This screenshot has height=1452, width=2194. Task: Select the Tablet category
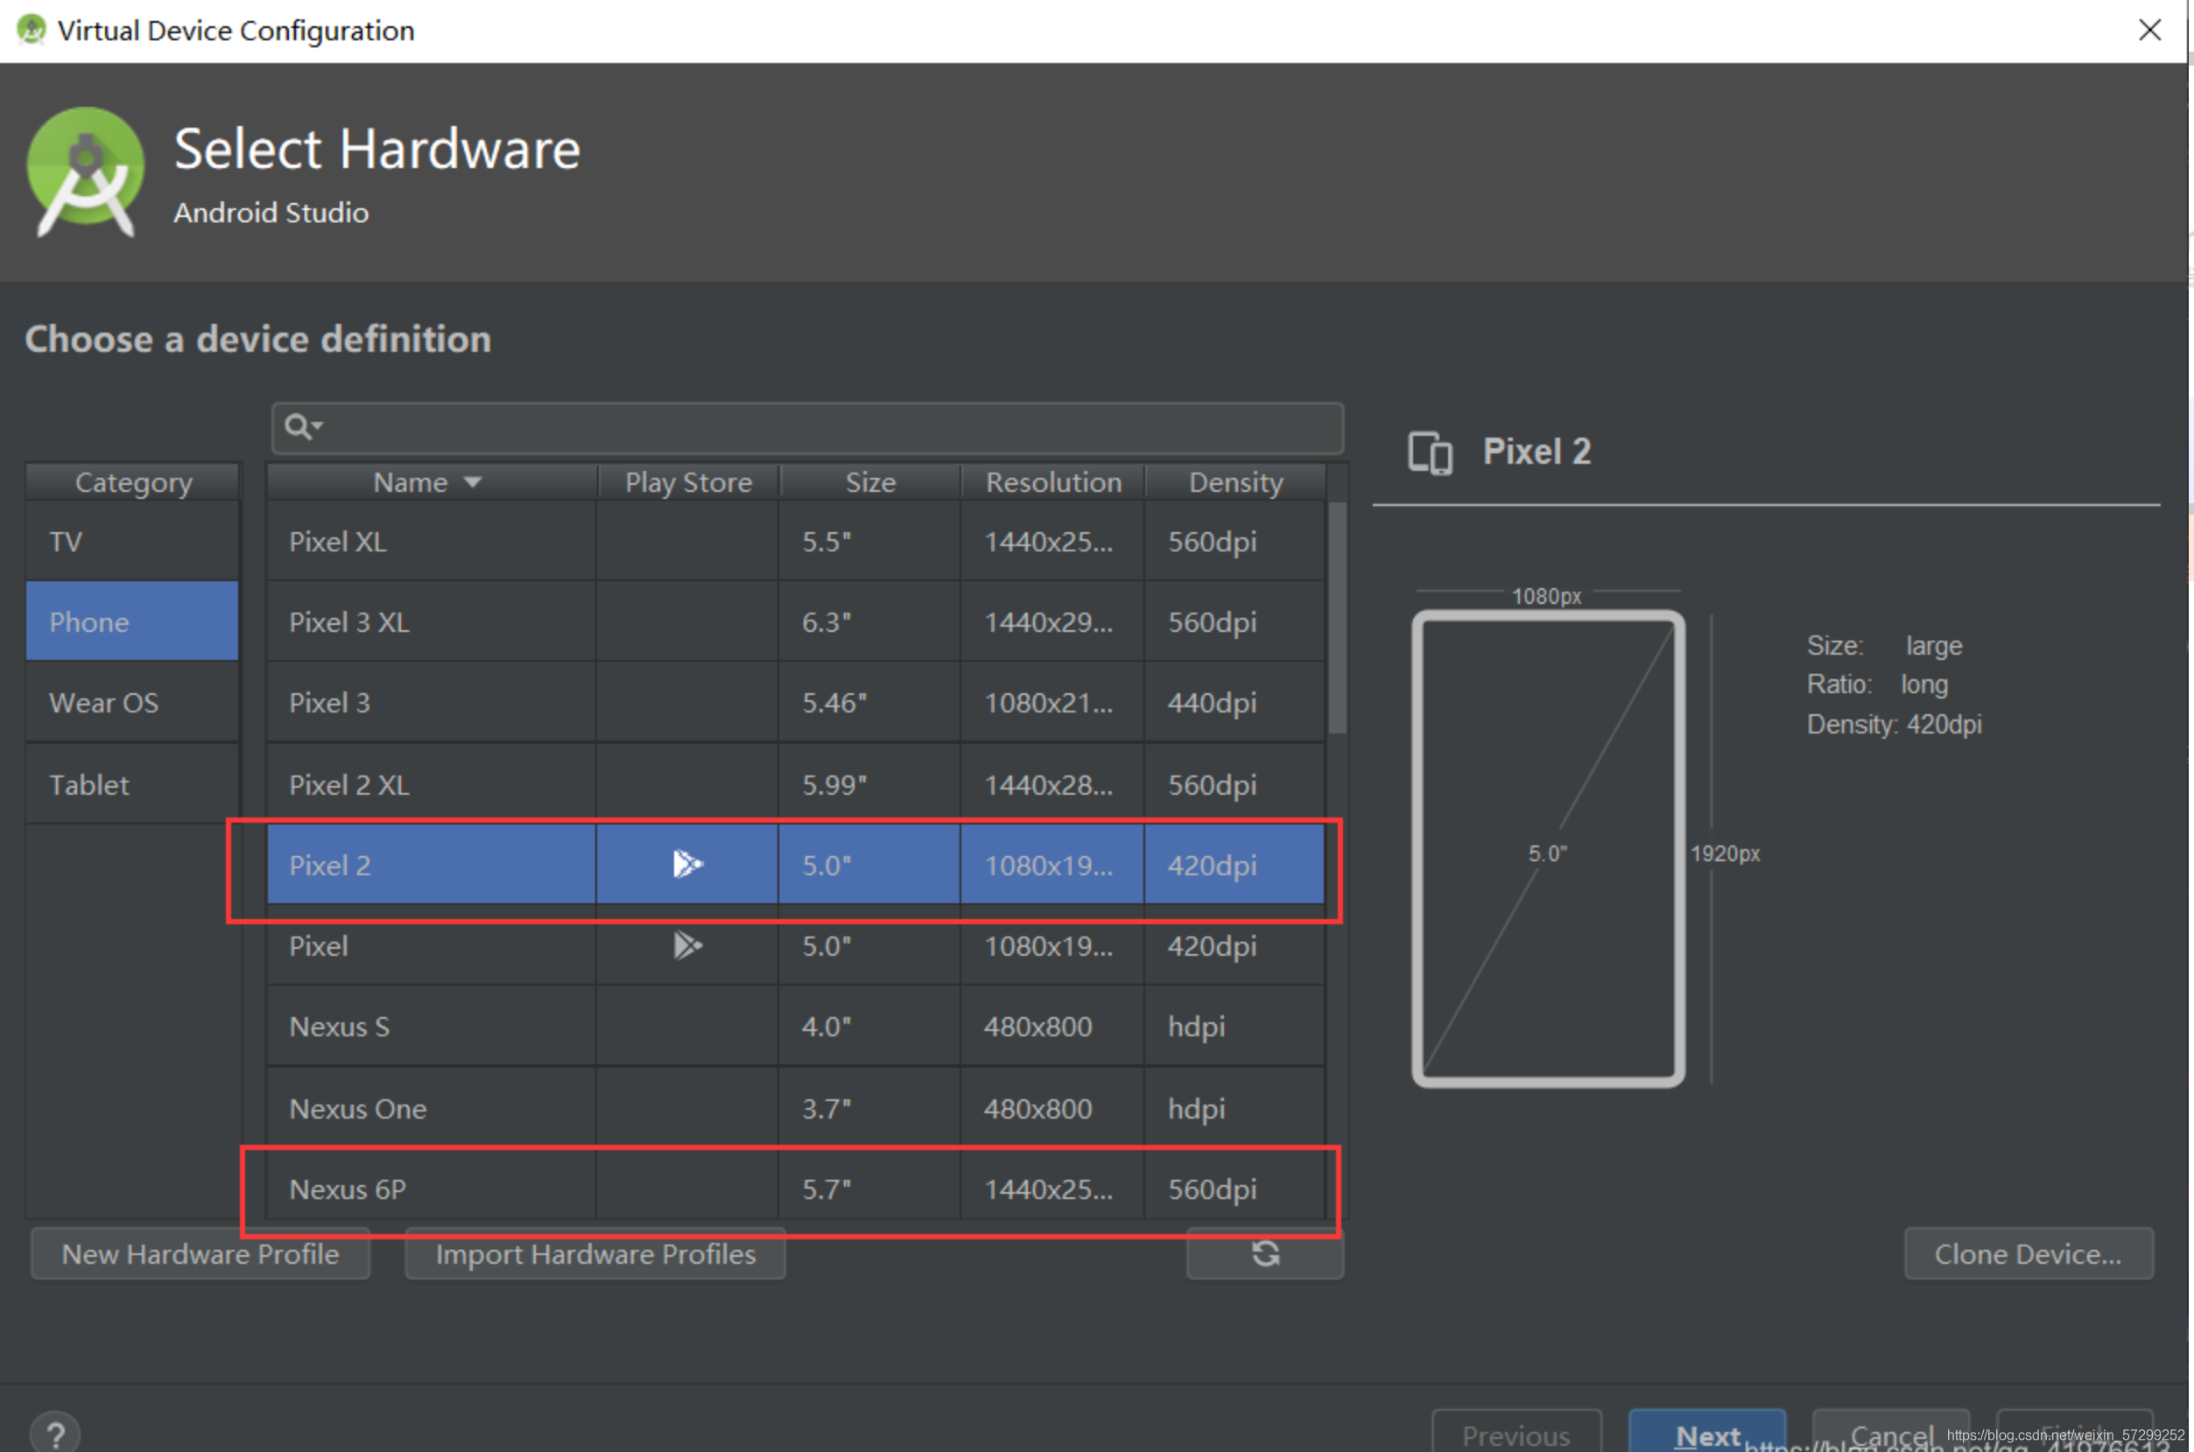point(132,784)
